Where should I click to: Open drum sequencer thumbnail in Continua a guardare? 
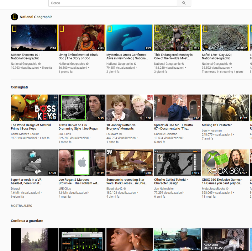point(82,239)
